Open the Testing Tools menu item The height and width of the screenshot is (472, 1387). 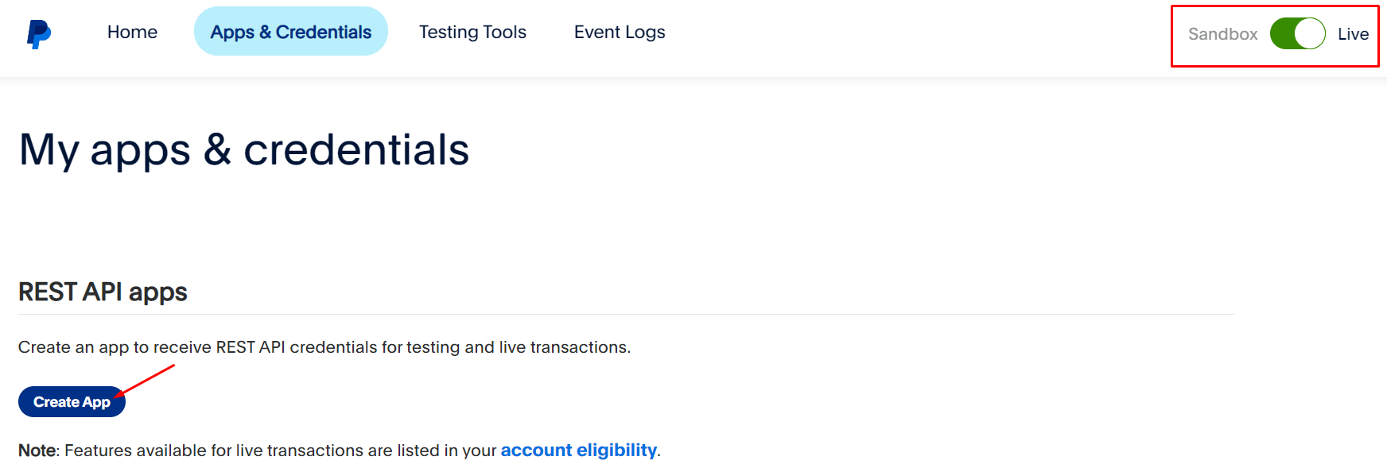472,32
